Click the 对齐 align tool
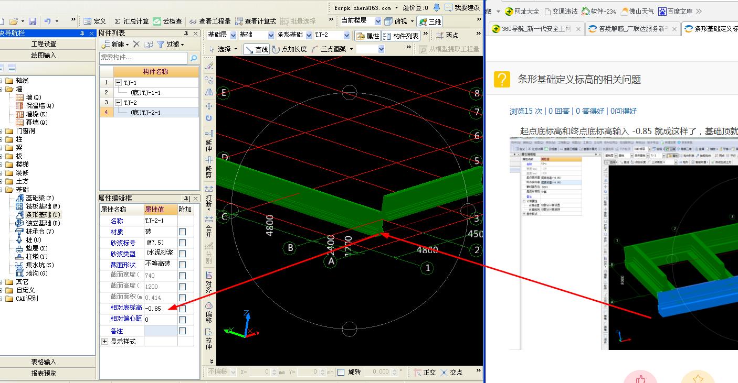Image resolution: width=738 pixels, height=383 pixels. click(208, 283)
